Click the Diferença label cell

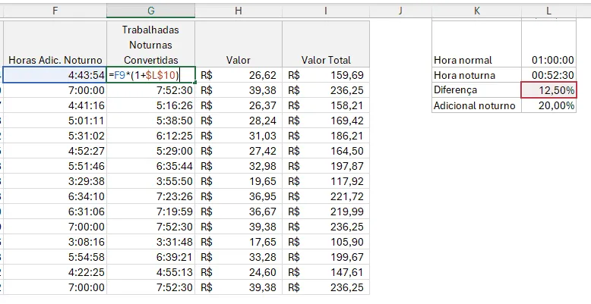[477, 90]
